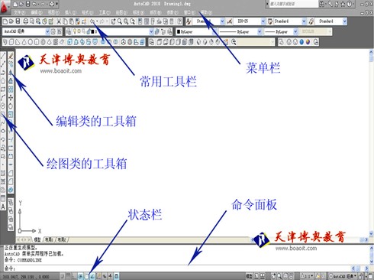Select the Move tool in modify toolbar
Image resolution: width=374 pixels, height=280 pixels.
click(11, 97)
